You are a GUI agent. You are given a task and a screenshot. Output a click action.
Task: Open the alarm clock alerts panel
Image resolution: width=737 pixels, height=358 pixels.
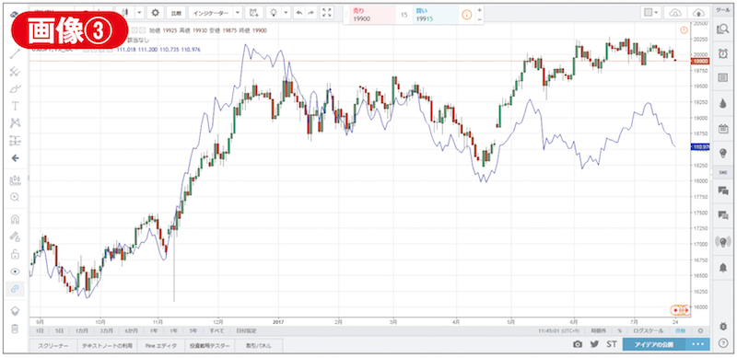pyautogui.click(x=723, y=53)
